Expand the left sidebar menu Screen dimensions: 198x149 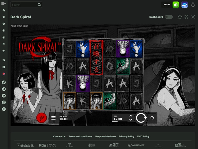coord(4,3)
